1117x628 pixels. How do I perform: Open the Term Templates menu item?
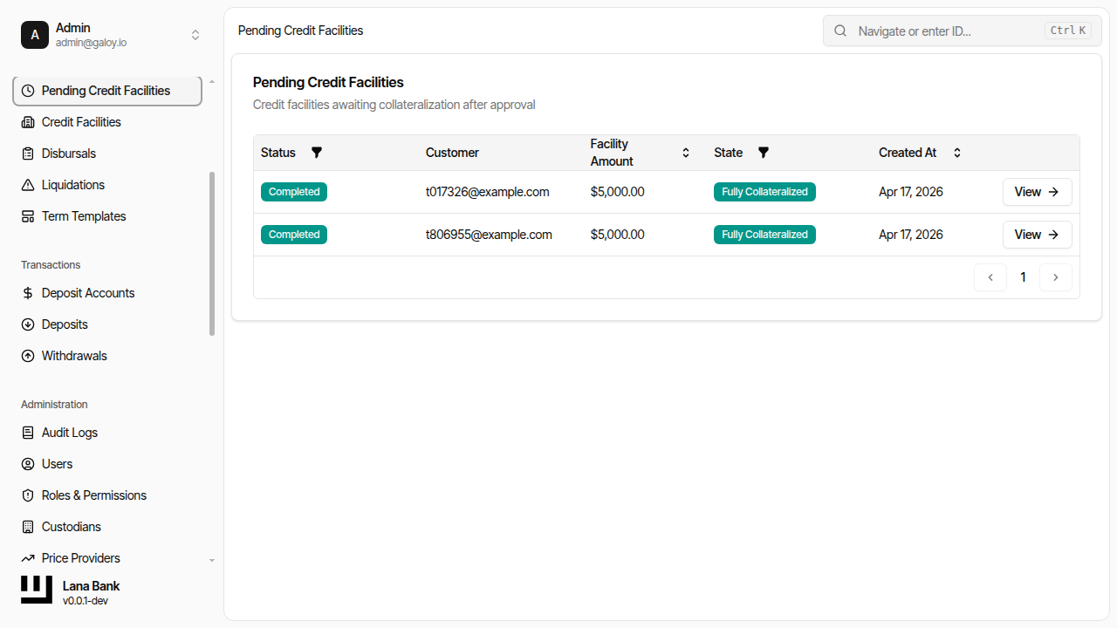[84, 216]
